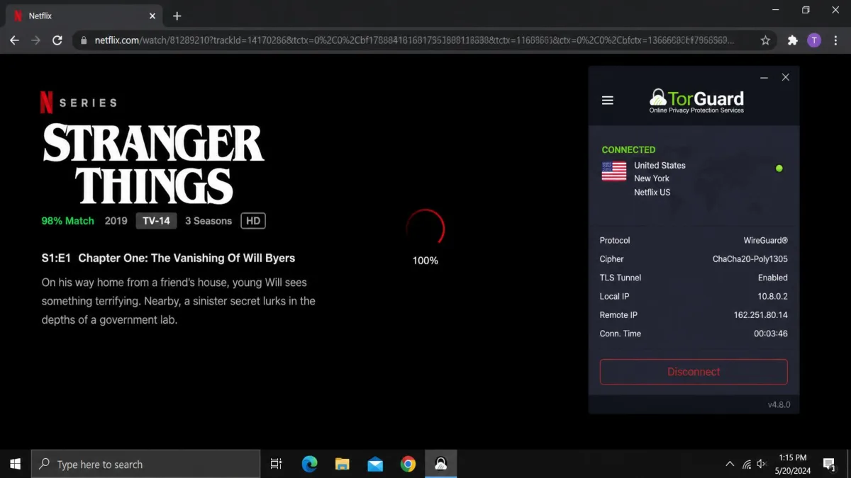Open the taskbar clock and date
This screenshot has height=478, width=851.
(x=792, y=464)
